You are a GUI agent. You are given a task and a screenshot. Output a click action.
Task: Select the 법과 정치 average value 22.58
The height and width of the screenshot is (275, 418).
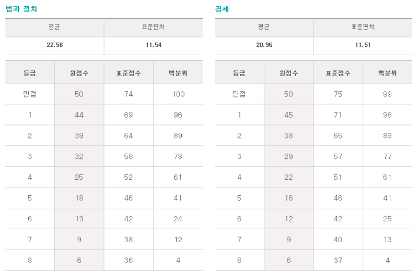coord(55,45)
